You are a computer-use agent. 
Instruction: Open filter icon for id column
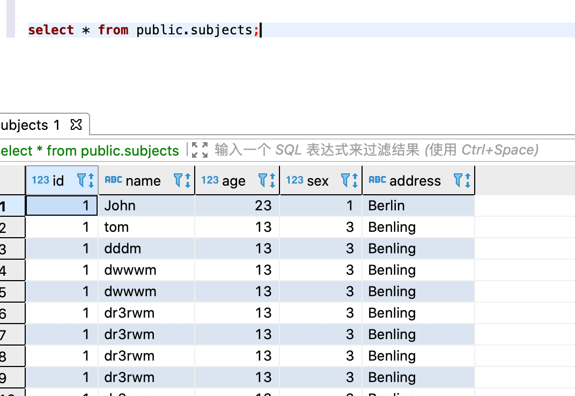click(81, 180)
